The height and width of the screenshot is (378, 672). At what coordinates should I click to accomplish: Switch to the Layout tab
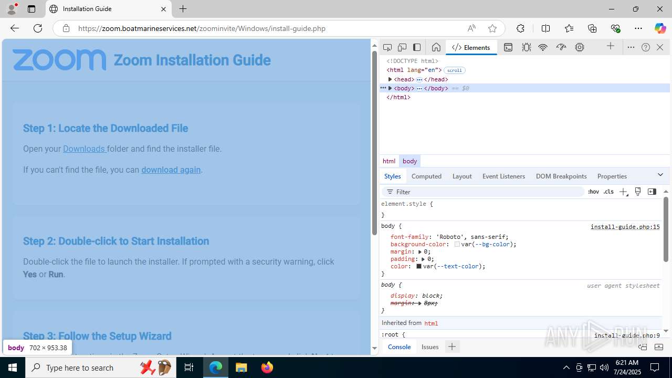[x=462, y=176]
